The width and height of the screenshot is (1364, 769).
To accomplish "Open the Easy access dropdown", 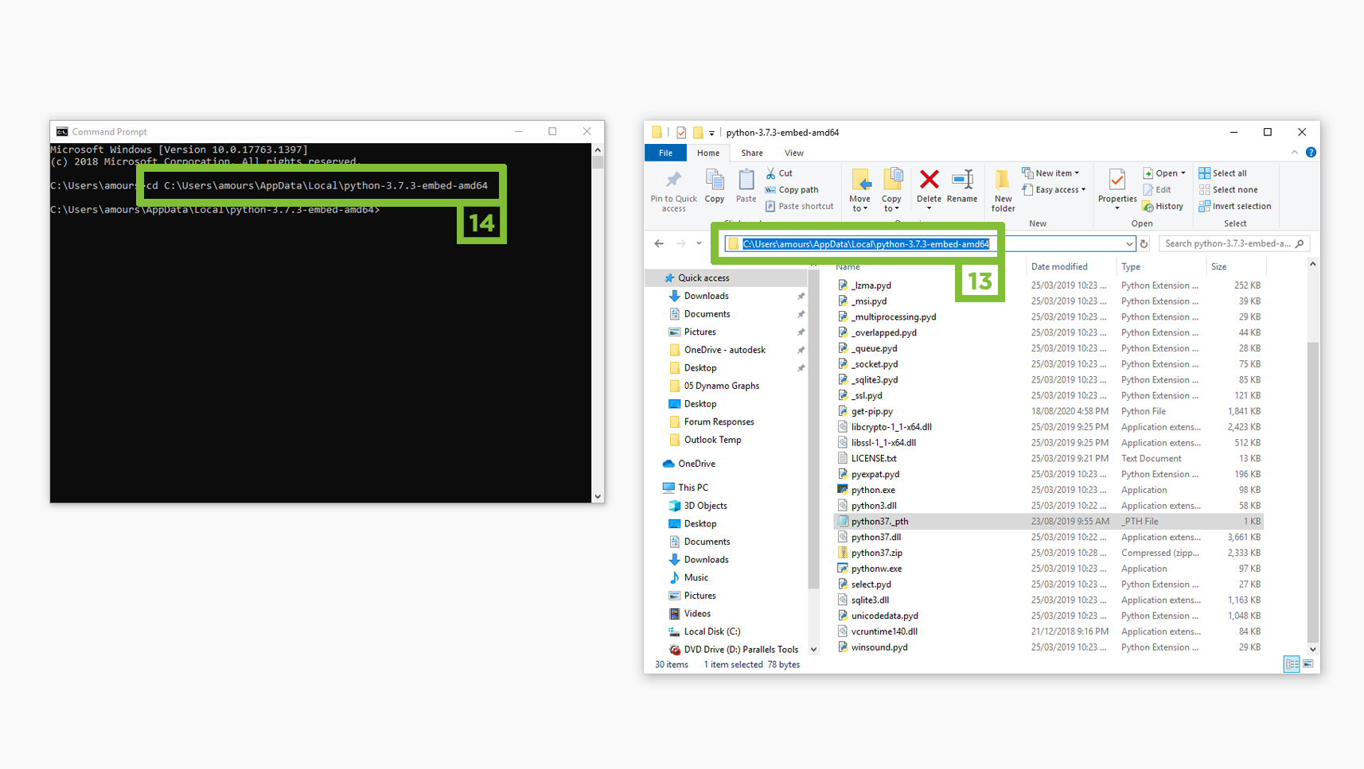I will coord(1054,189).
